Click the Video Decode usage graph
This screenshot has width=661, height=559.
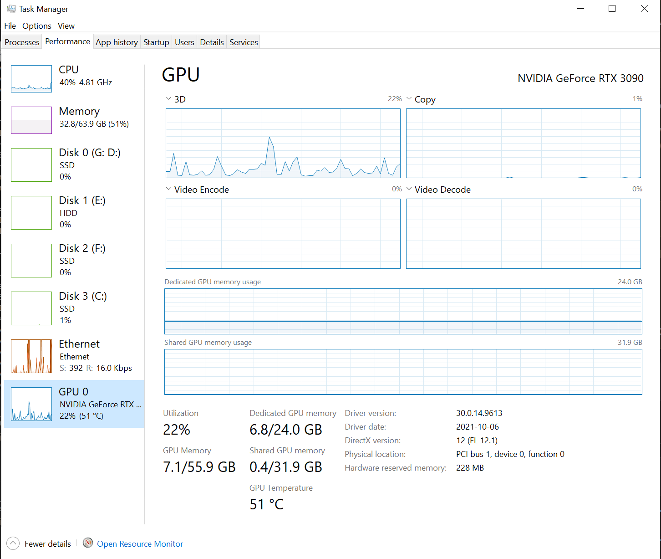coord(524,234)
